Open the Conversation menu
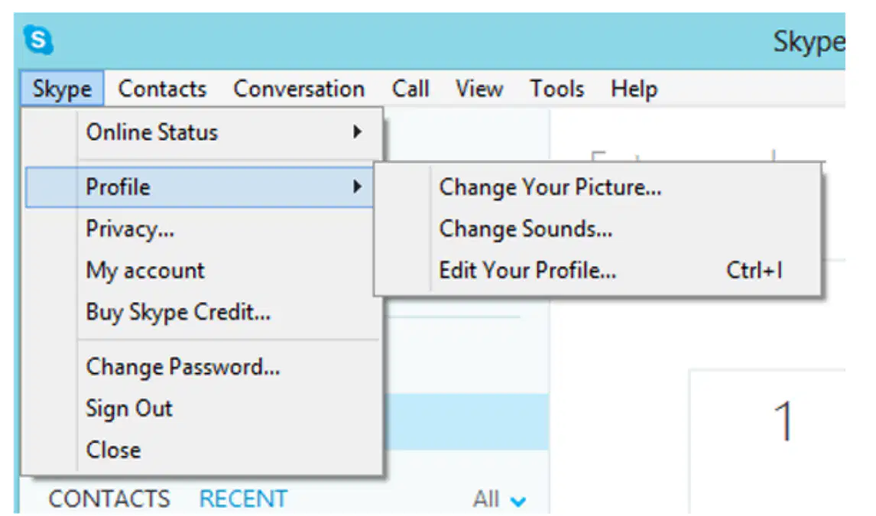Viewport: 876px width, 516px height. pyautogui.click(x=299, y=89)
